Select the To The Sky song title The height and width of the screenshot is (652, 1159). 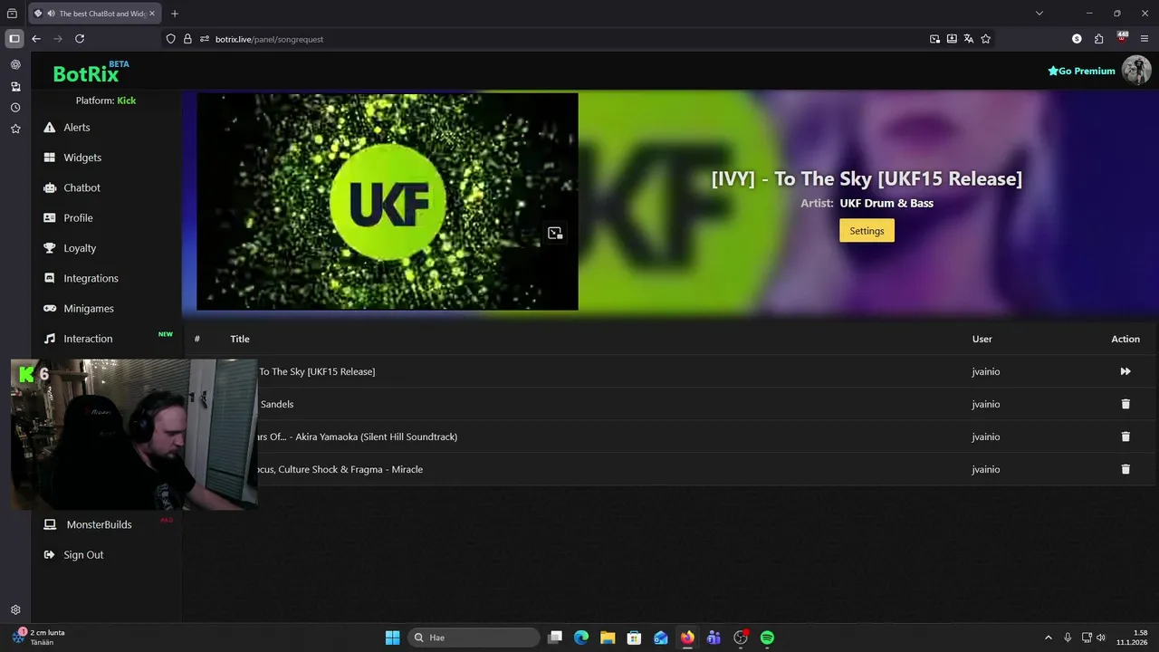[x=317, y=371]
